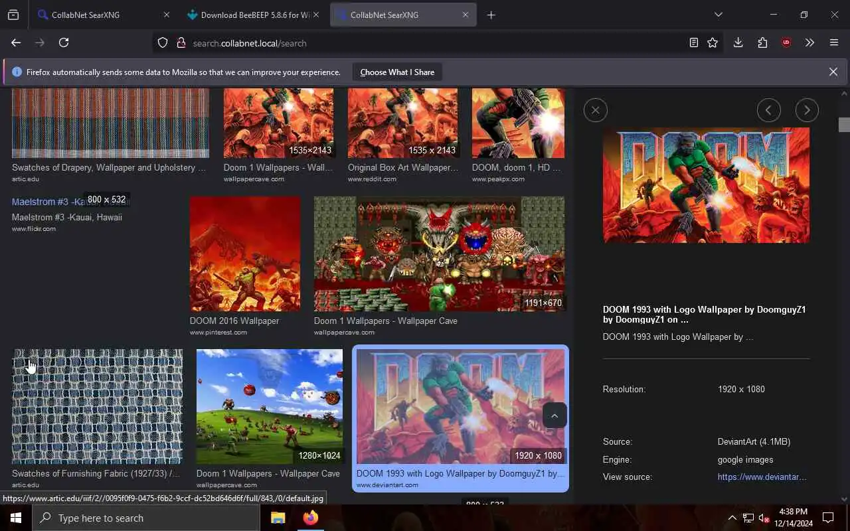Viewport: 850px width, 531px height.
Task: Open the downloads panel
Action: (x=738, y=42)
